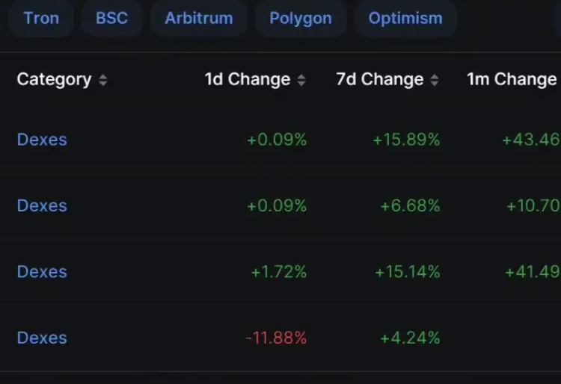Click the Category column header text

coord(54,79)
